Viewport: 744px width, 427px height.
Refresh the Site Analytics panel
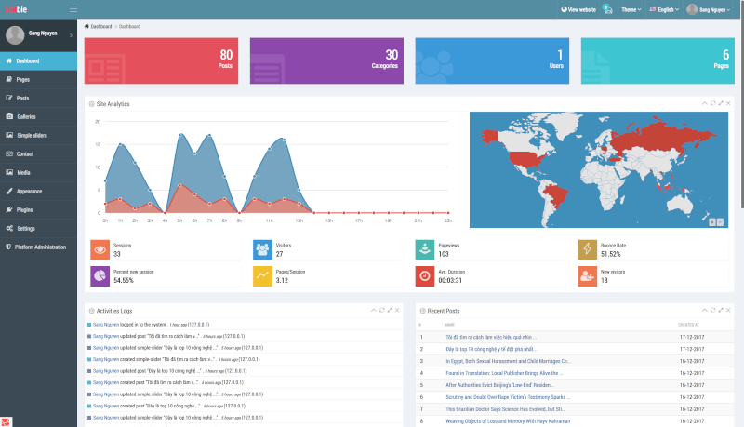712,102
